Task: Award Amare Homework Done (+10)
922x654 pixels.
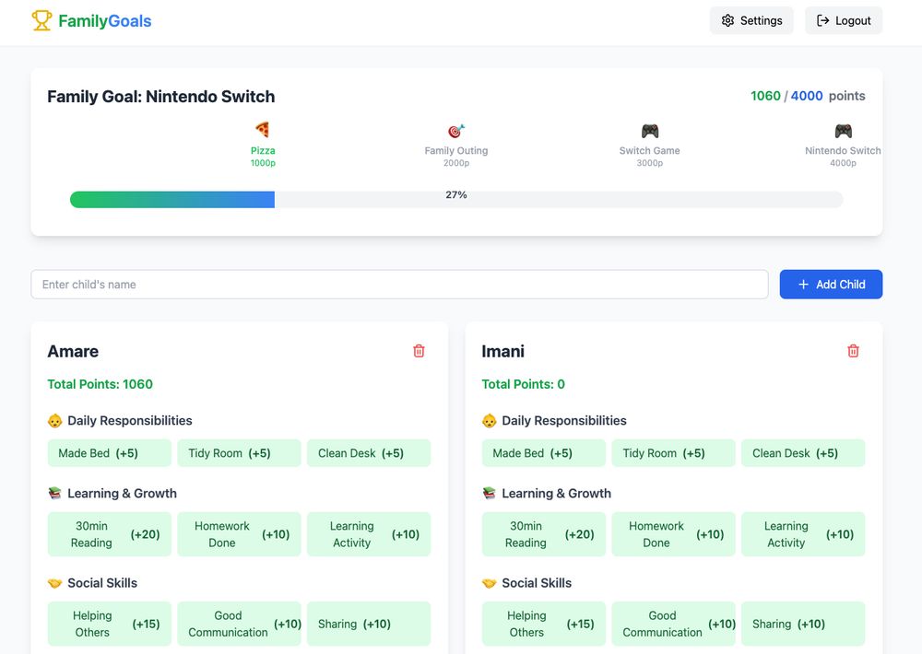Action: [x=240, y=534]
